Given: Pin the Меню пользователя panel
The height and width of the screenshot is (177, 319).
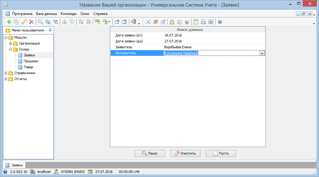Looking at the screenshot, I should 50,30.
